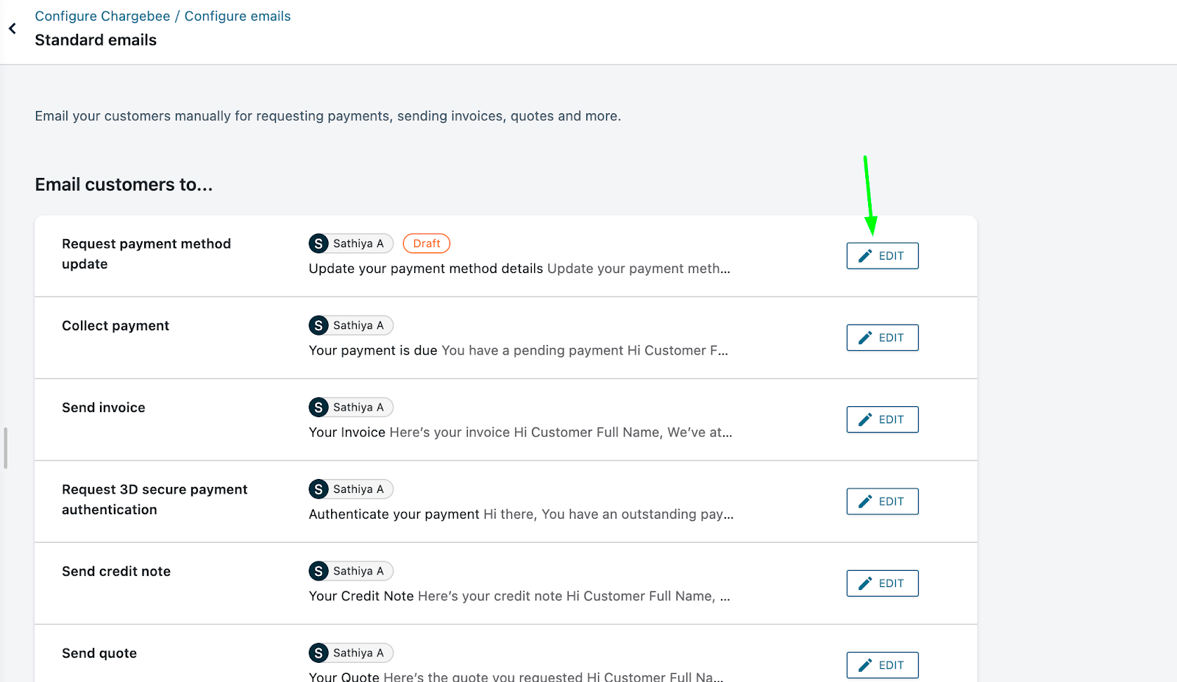Edit the Send credit note email

tap(882, 583)
